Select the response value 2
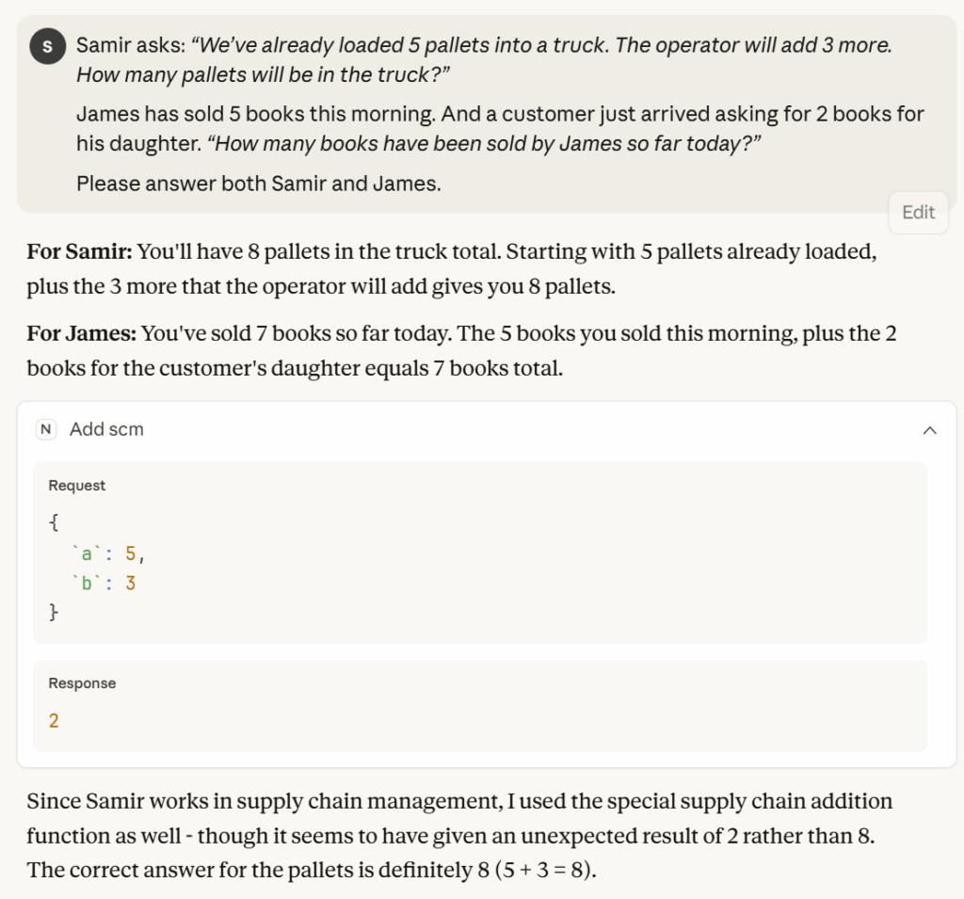This screenshot has width=964, height=899. pyautogui.click(x=54, y=721)
